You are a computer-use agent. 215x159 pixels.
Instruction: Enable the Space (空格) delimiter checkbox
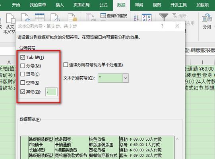pos(23,83)
